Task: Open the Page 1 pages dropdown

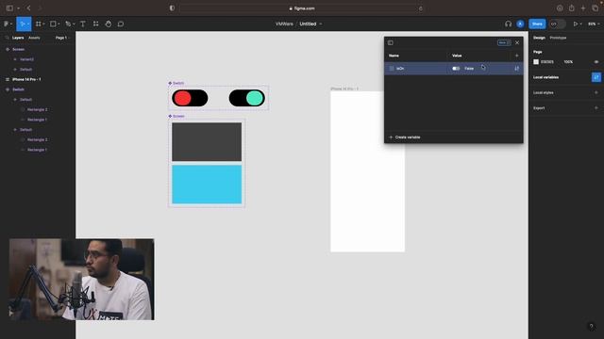Action: (x=62, y=38)
